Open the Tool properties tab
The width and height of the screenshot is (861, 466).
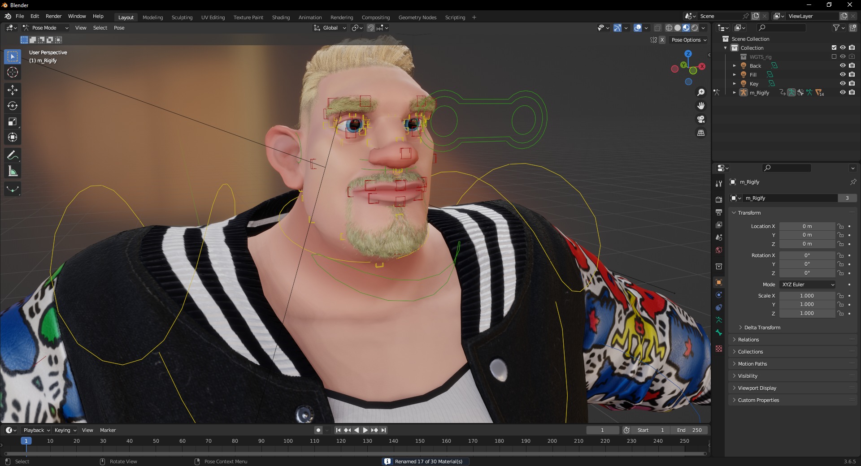(x=719, y=183)
